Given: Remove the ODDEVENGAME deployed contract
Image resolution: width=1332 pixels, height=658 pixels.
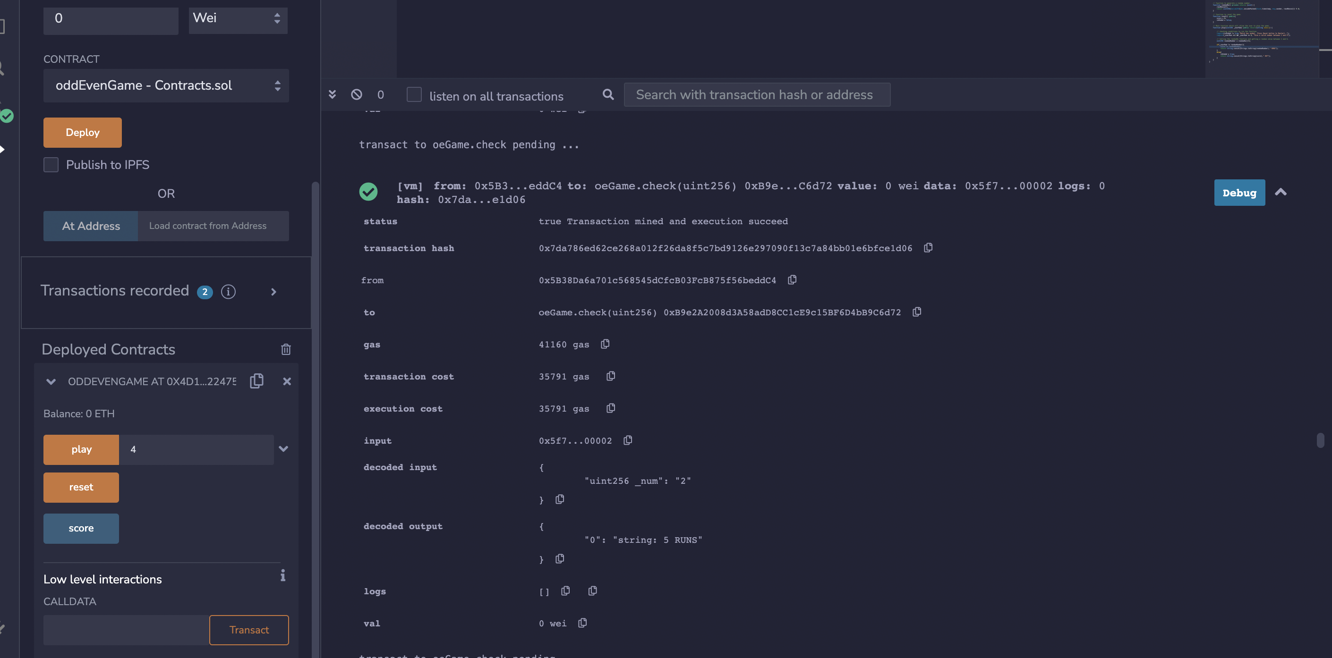Looking at the screenshot, I should pyautogui.click(x=287, y=381).
